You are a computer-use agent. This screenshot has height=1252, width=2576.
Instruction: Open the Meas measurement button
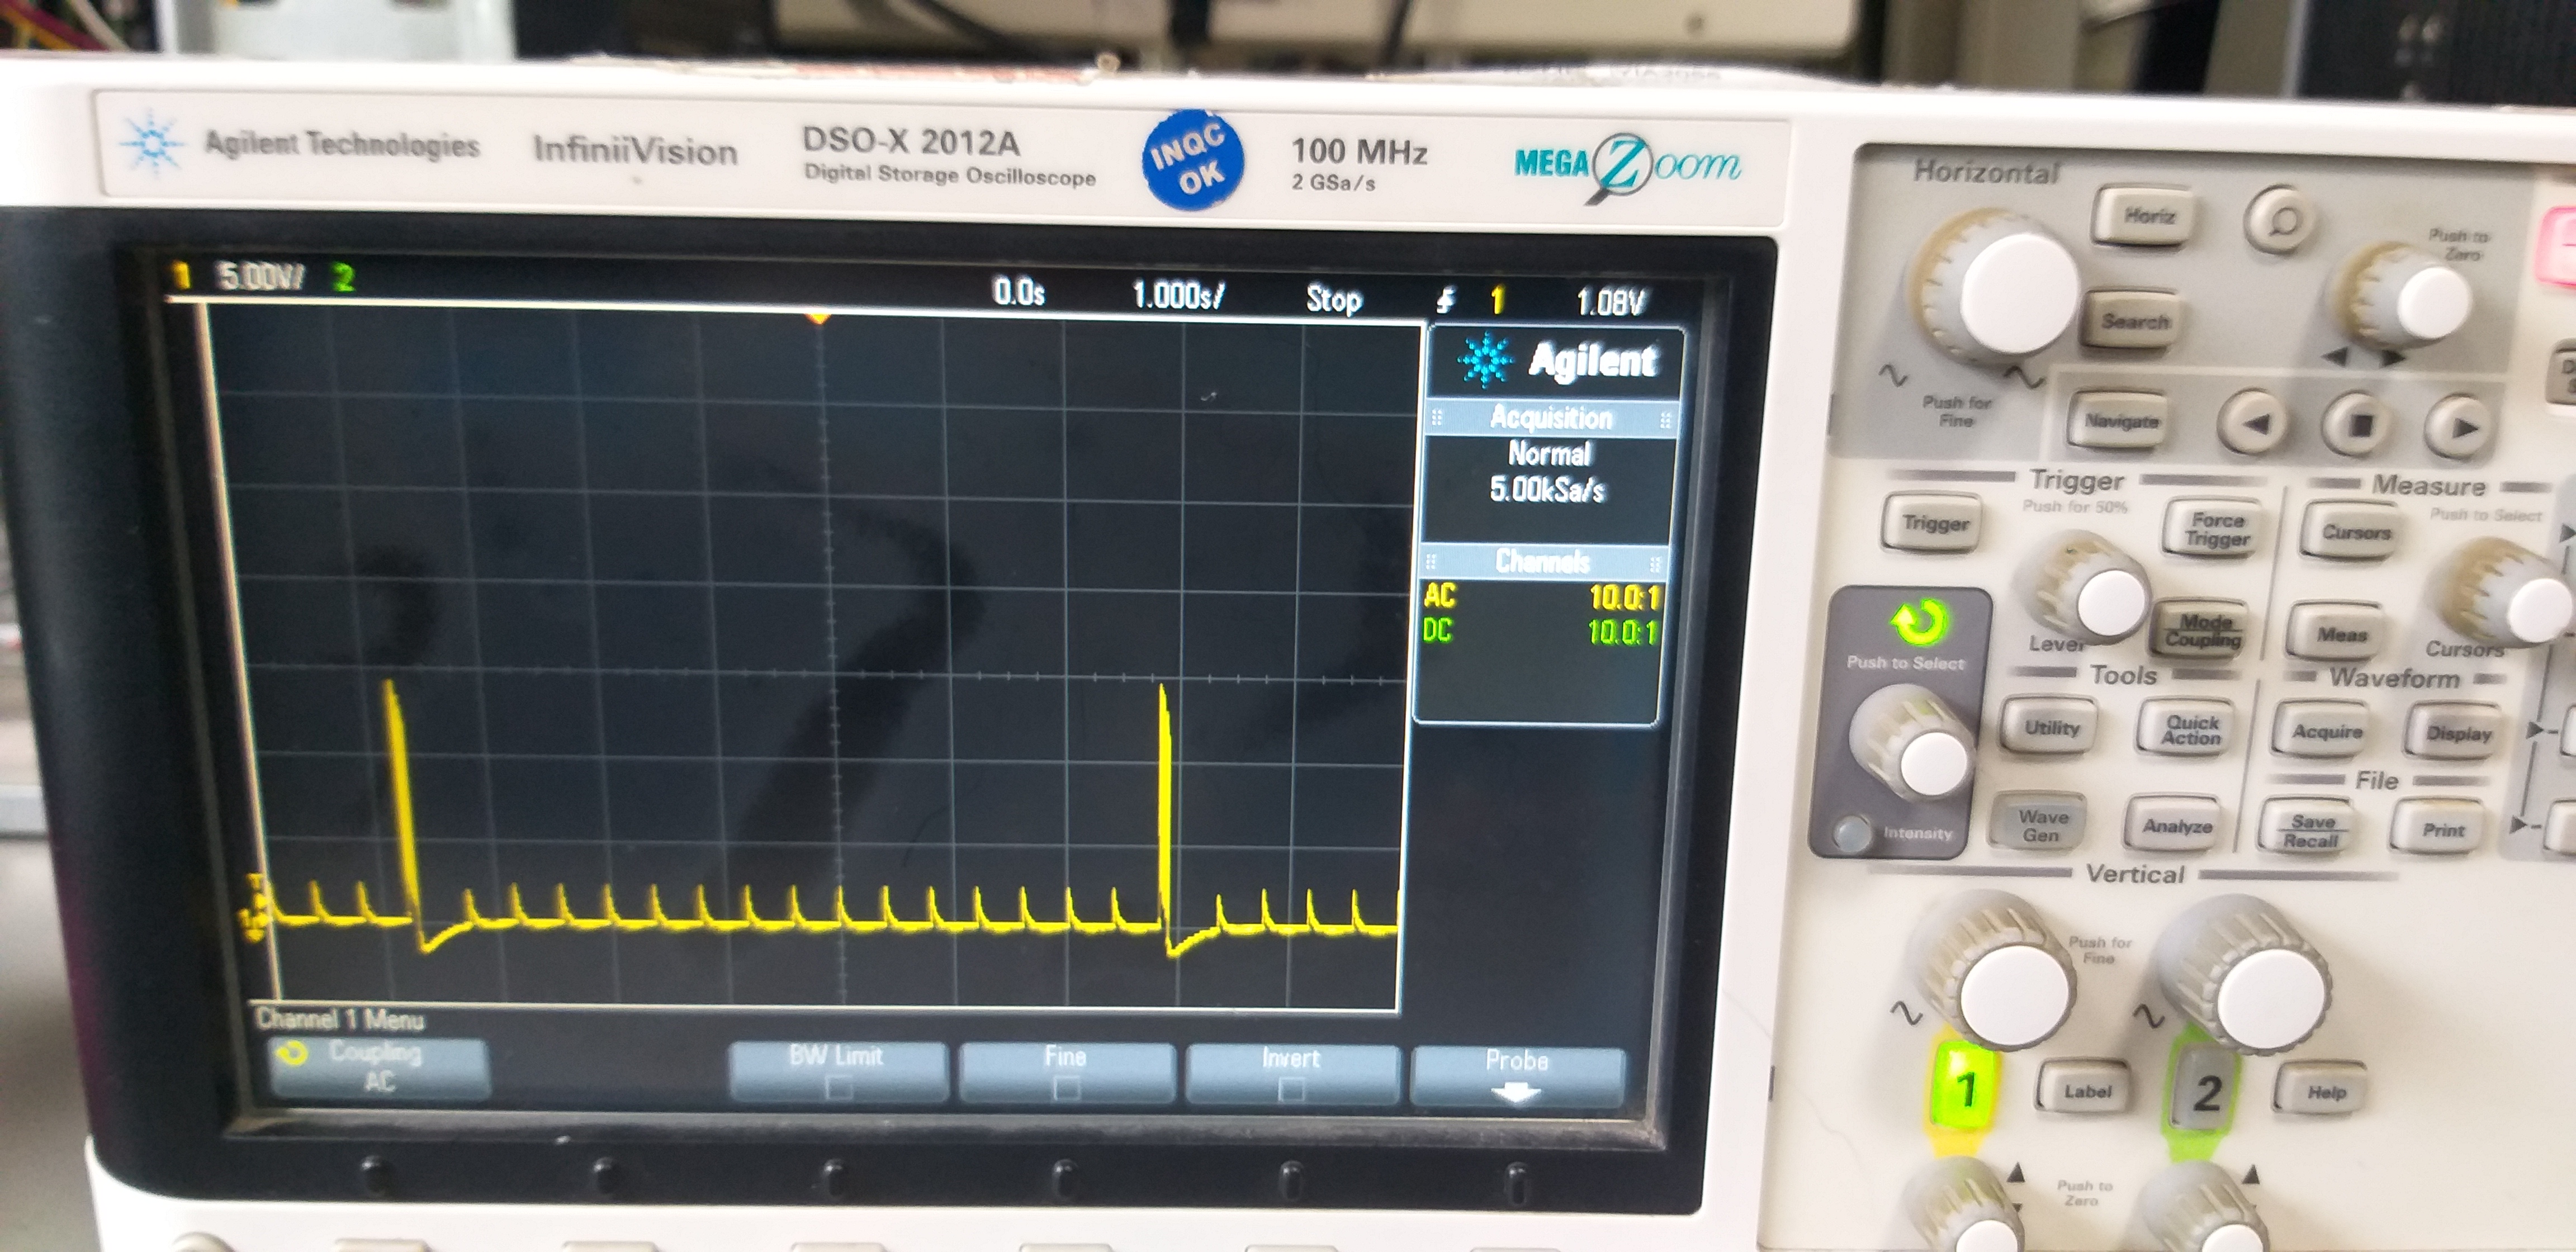(x=2341, y=635)
